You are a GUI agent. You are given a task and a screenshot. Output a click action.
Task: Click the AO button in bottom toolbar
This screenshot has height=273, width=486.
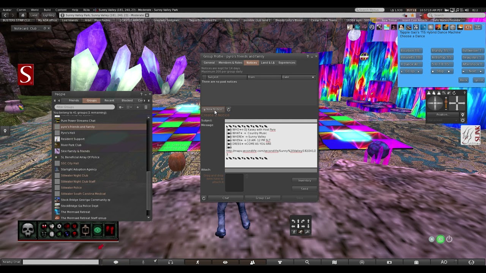(x=444, y=262)
